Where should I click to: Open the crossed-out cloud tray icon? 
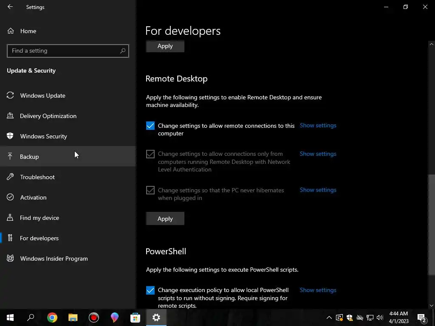click(x=360, y=318)
